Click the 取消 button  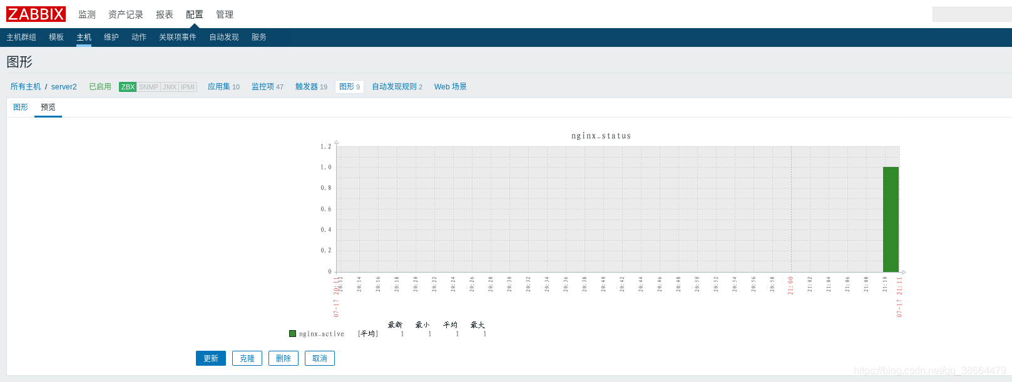(320, 358)
